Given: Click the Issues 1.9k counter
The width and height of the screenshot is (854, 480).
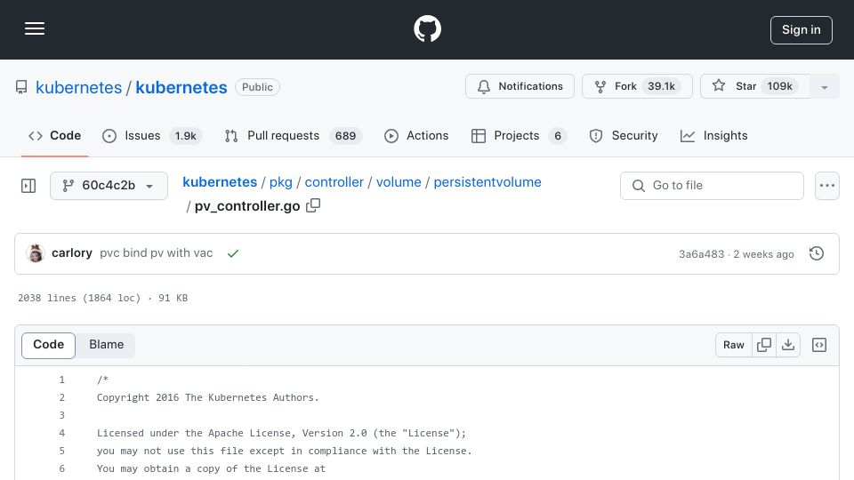Looking at the screenshot, I should [x=185, y=136].
